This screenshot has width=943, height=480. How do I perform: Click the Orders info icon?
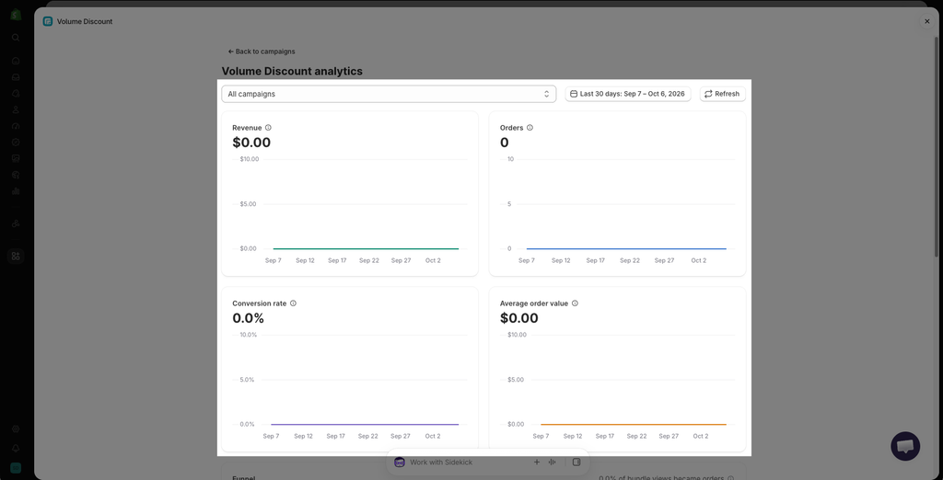530,128
